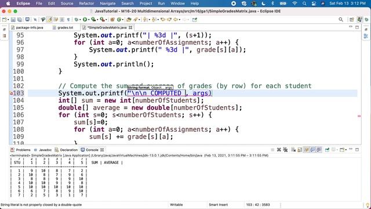
Task: Click the Next Annotation icon
Action: point(145,20)
